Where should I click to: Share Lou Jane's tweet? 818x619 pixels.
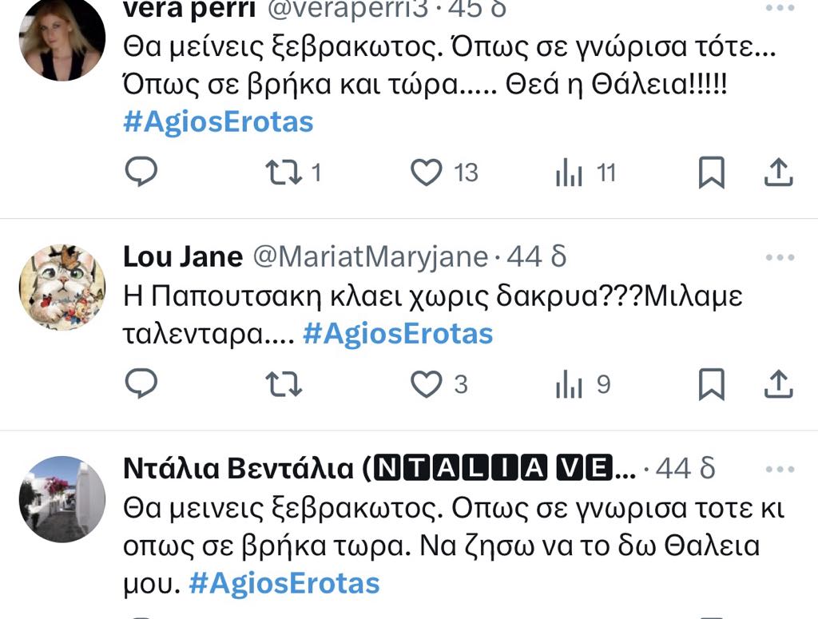click(778, 384)
